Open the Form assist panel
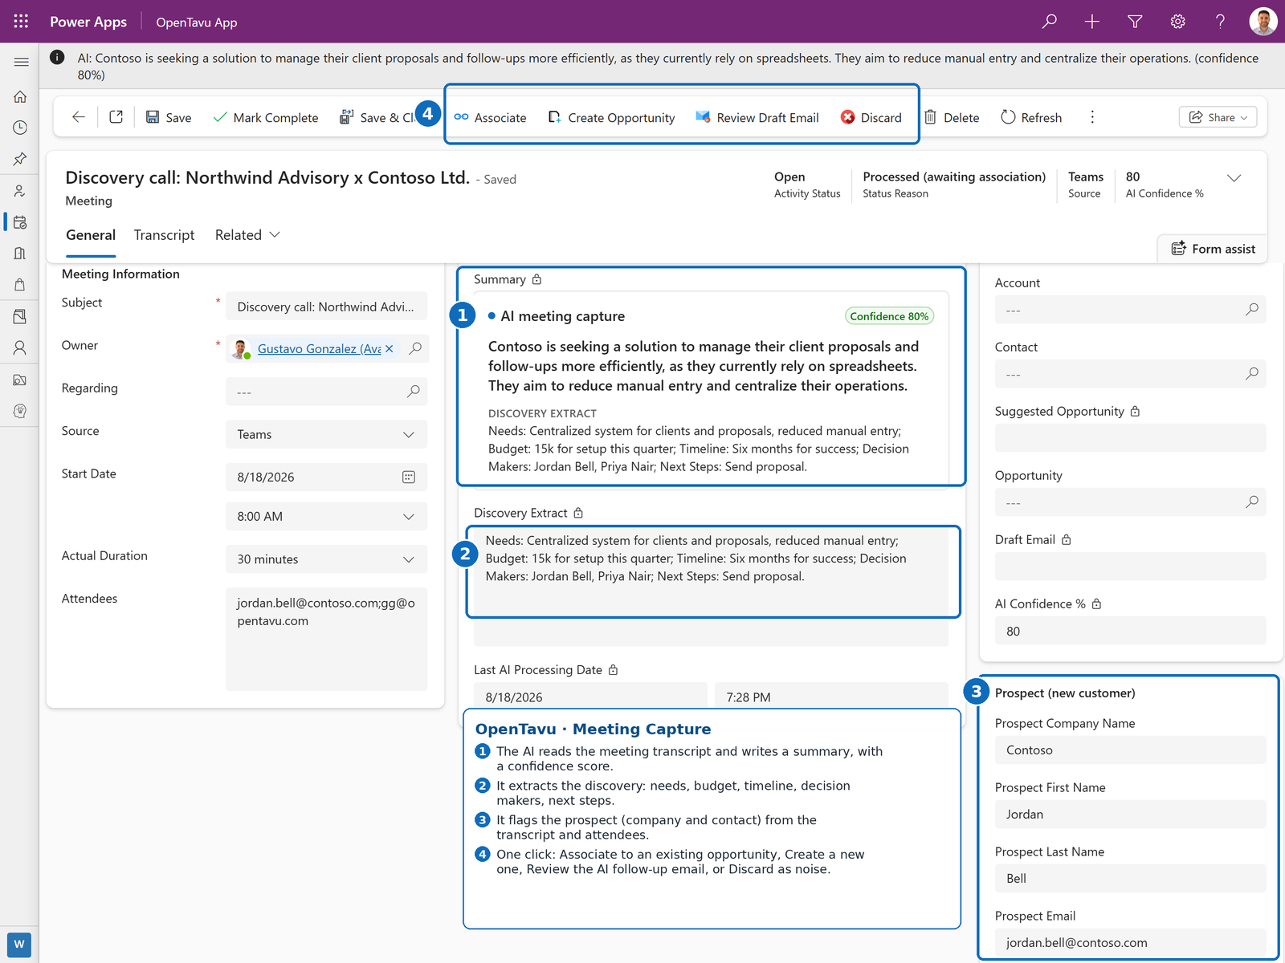 (1213, 249)
